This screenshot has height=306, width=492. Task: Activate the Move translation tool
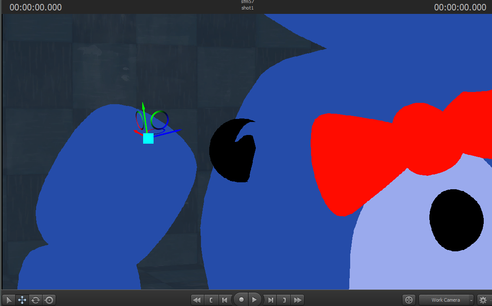[22, 300]
